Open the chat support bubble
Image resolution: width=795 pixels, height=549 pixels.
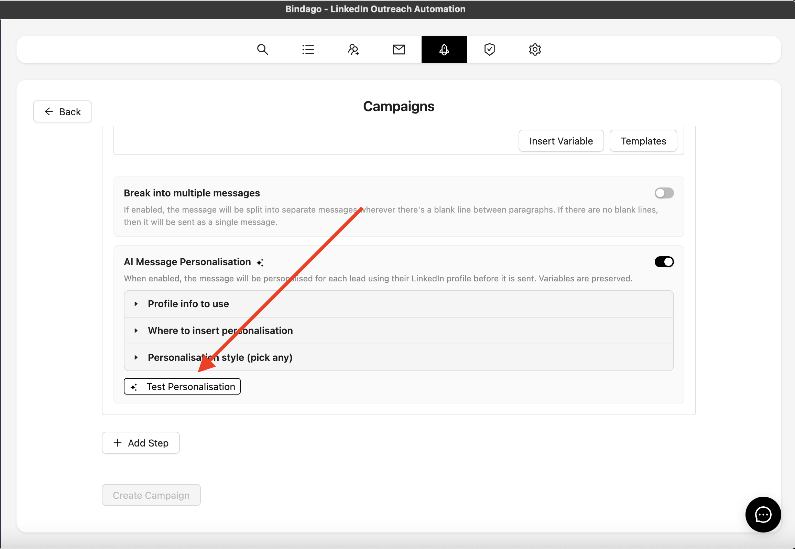[x=763, y=514]
